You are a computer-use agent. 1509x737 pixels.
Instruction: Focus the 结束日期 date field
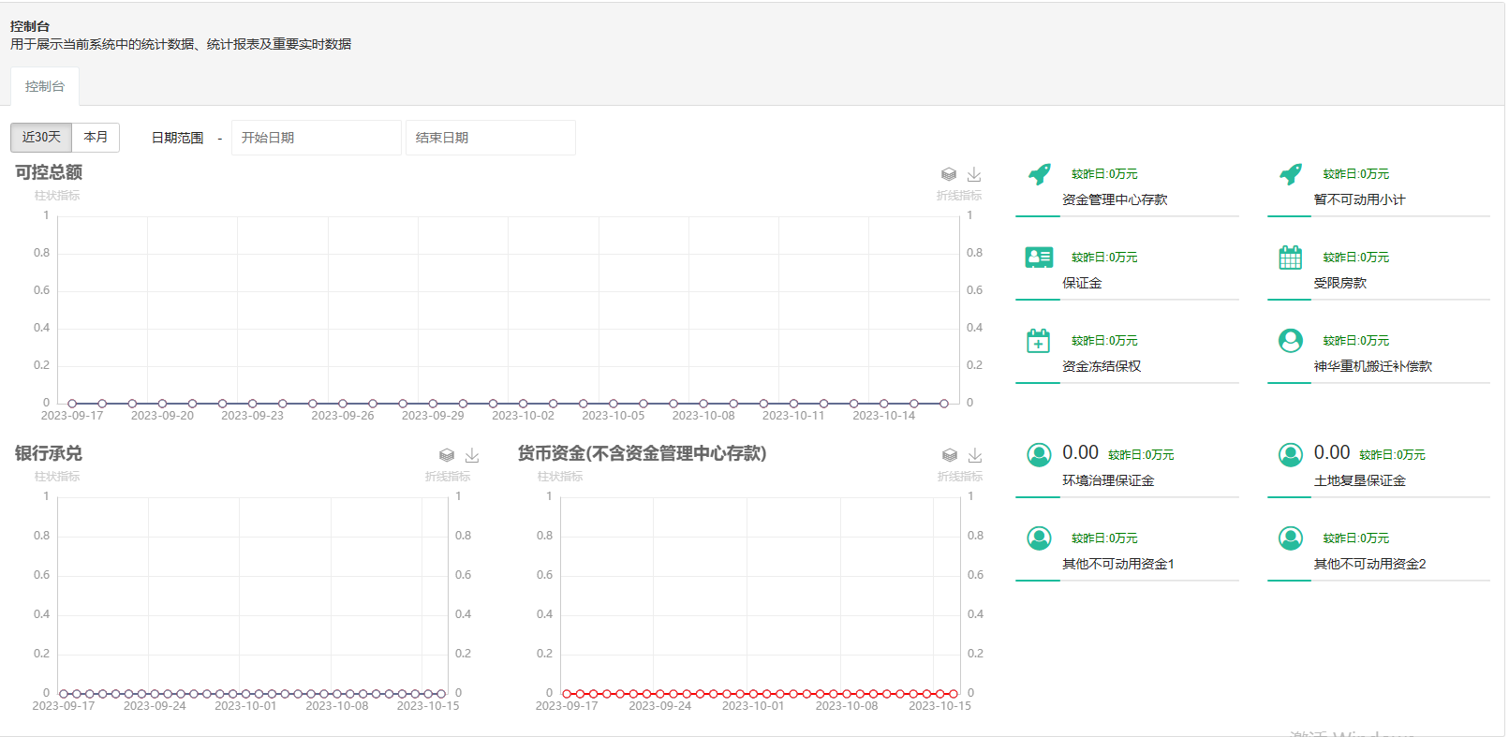pyautogui.click(x=491, y=138)
